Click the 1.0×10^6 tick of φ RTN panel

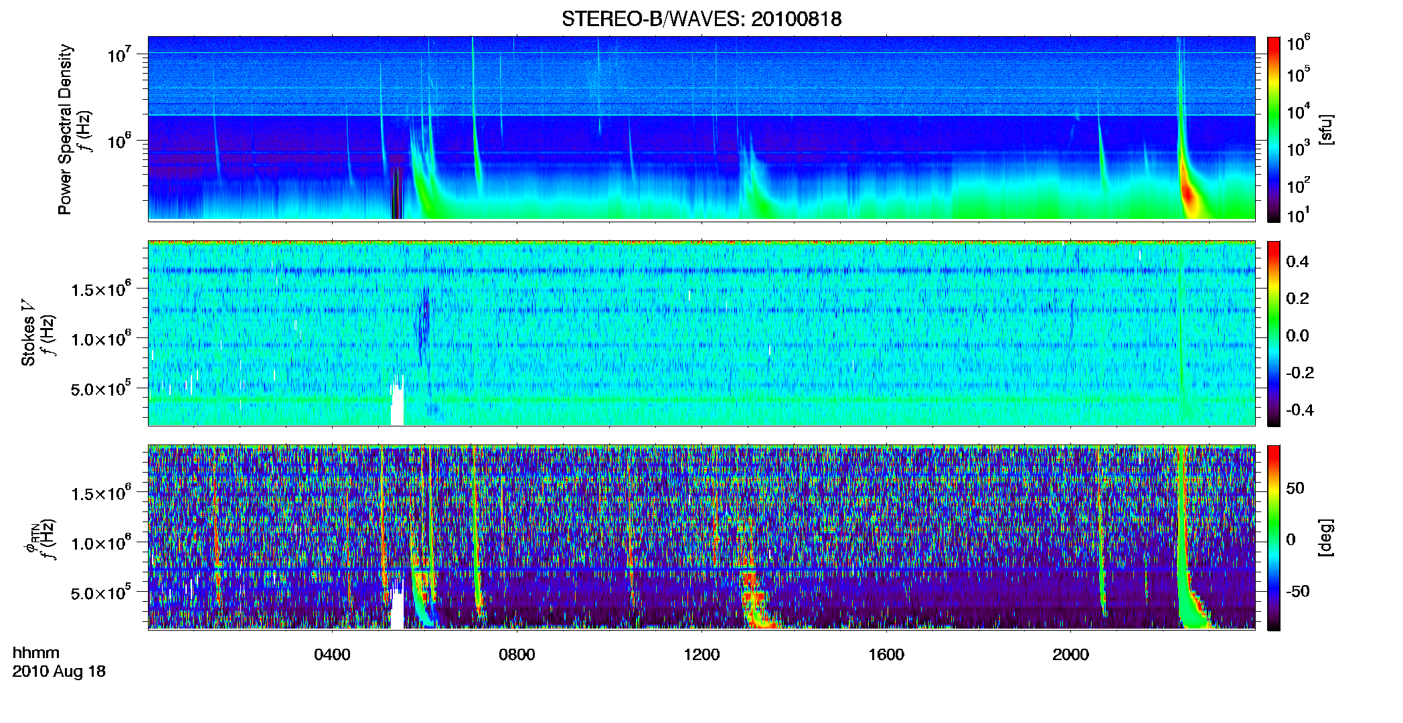[x=101, y=542]
